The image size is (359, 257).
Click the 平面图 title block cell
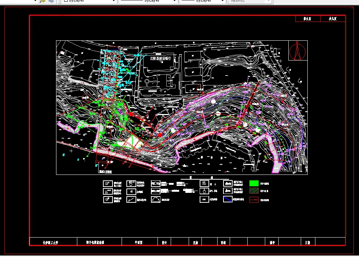click(x=140, y=242)
